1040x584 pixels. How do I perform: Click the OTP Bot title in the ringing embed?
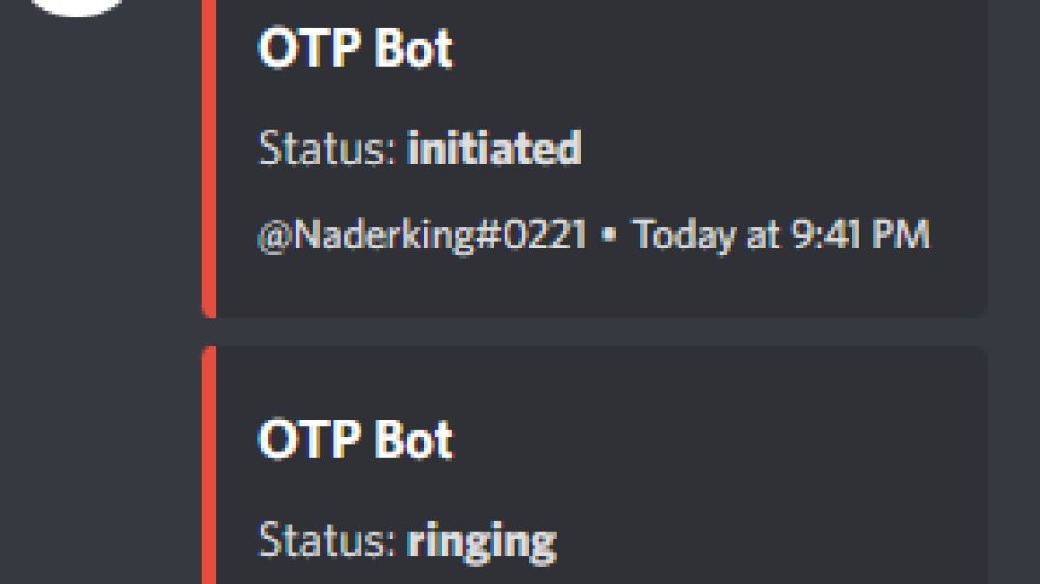pos(356,439)
